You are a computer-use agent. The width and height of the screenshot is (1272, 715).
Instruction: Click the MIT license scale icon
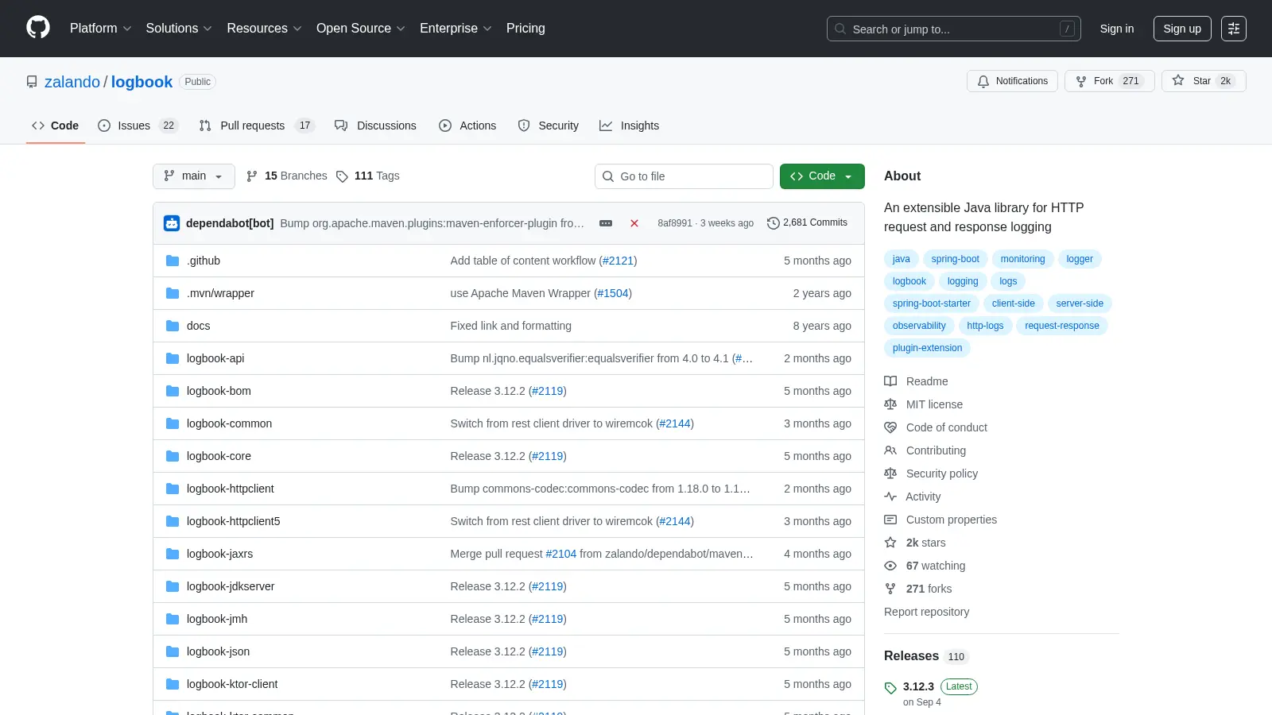890,404
